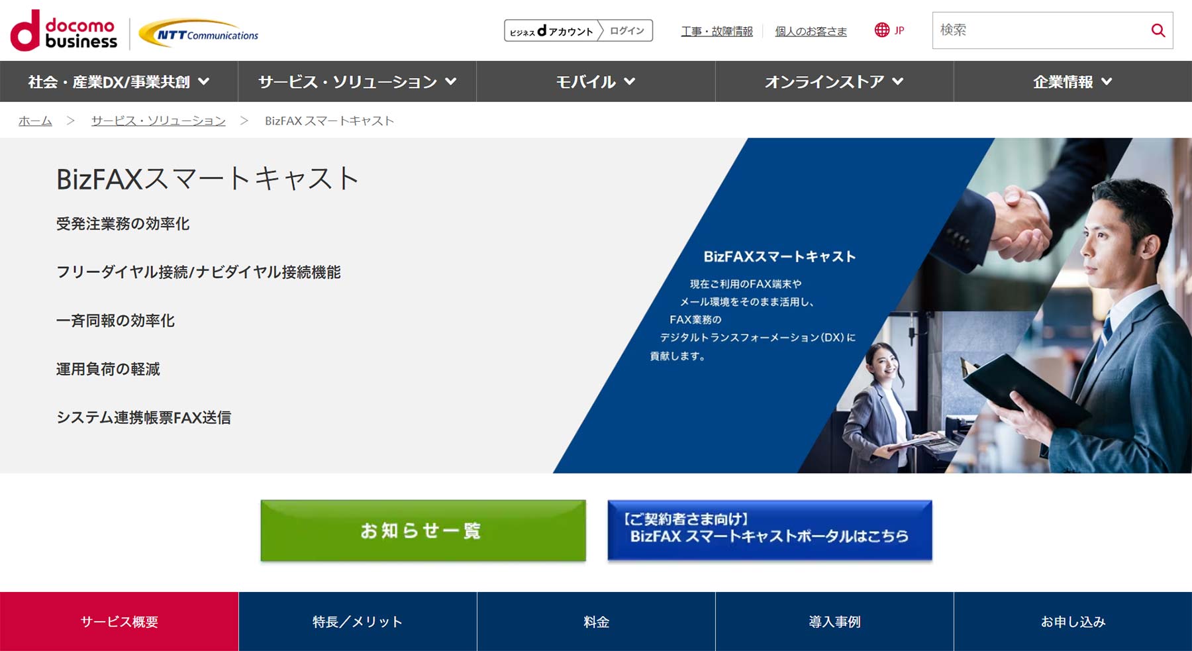Expand the モバイル navigation menu
This screenshot has height=651, width=1192.
(596, 81)
